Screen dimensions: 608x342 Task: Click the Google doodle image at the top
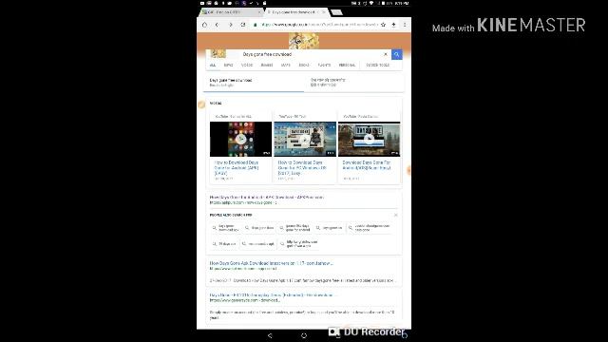point(304,41)
